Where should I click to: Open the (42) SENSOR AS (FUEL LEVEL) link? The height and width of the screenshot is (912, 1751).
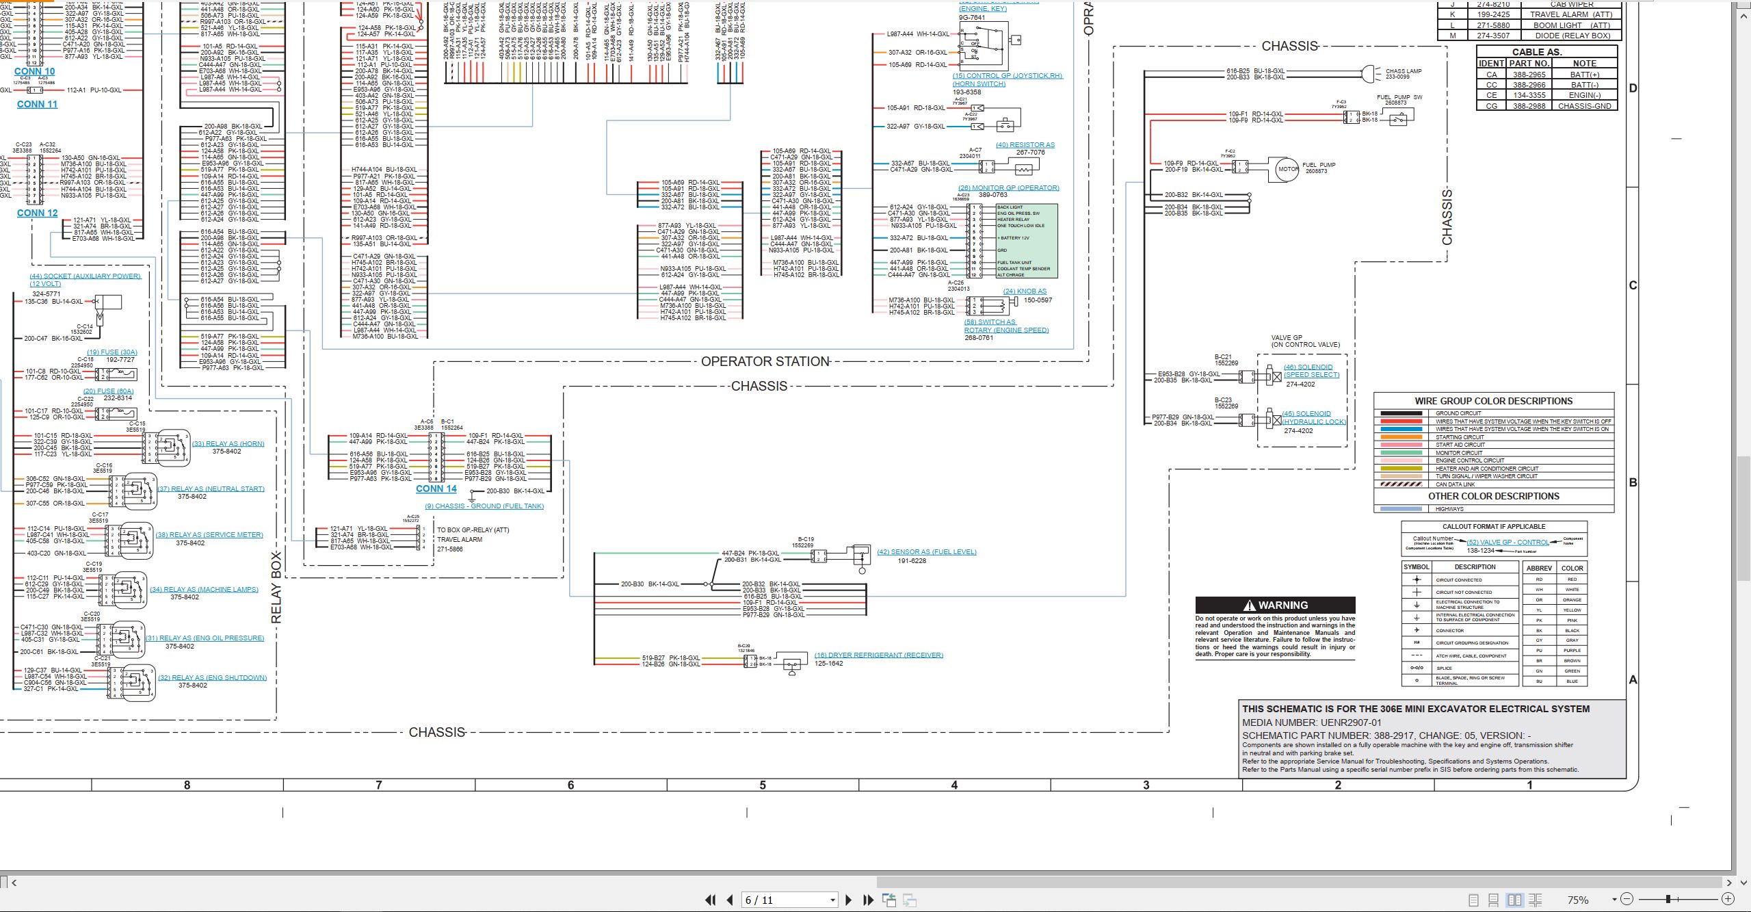pyautogui.click(x=927, y=552)
